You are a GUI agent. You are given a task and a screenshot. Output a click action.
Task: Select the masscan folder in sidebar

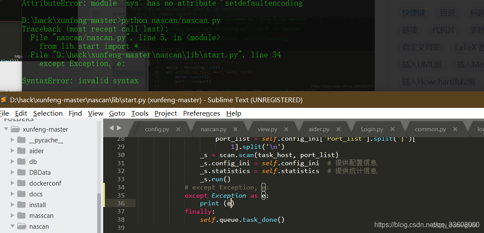(x=41, y=216)
